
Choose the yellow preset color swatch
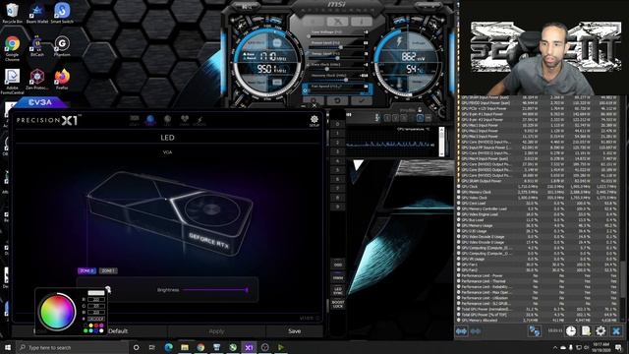(x=91, y=325)
